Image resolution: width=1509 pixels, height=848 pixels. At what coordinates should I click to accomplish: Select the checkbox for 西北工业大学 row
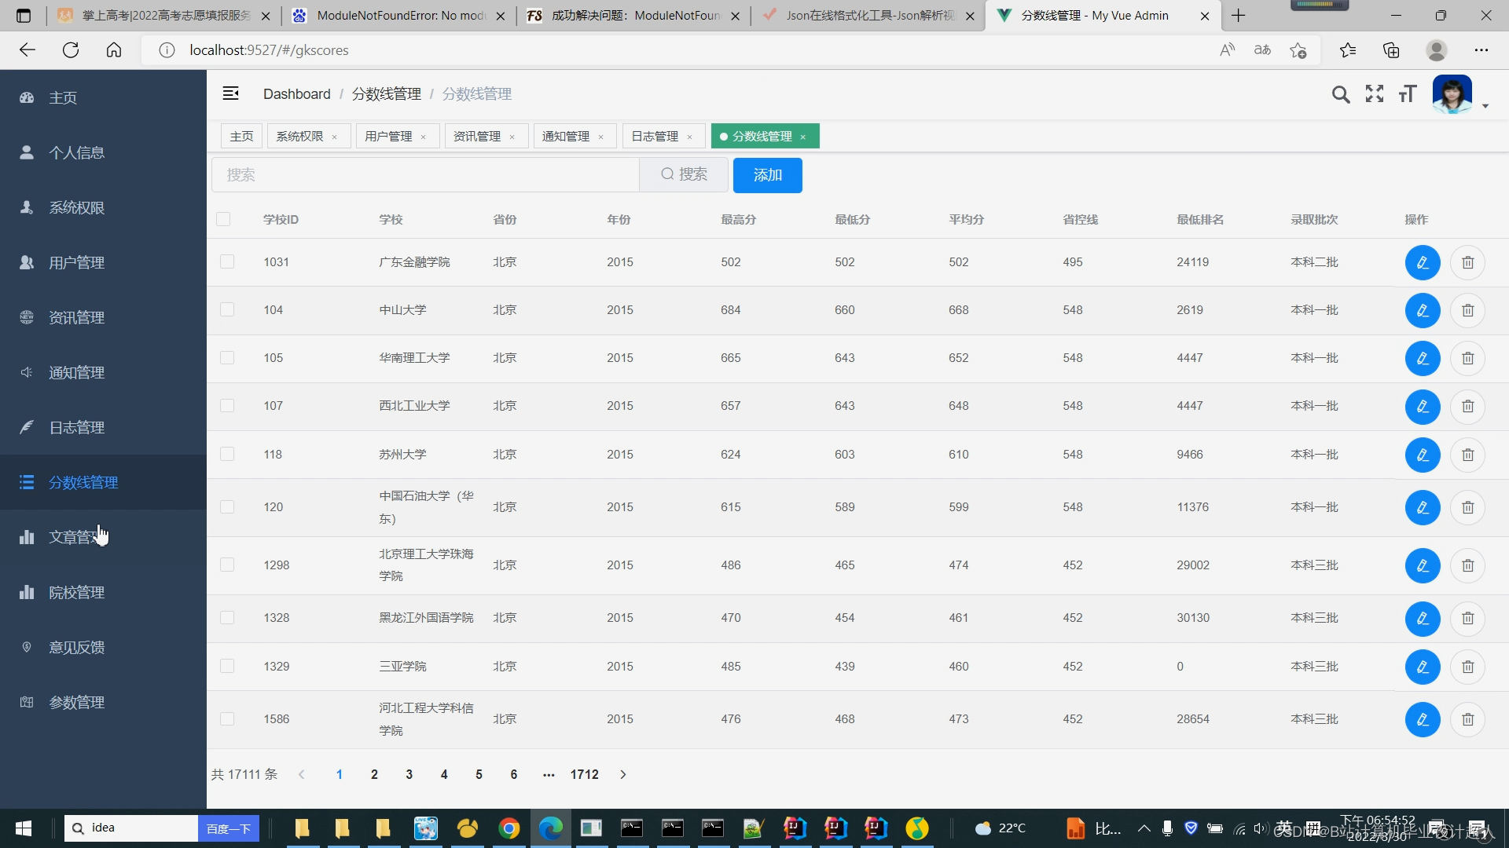pos(227,406)
